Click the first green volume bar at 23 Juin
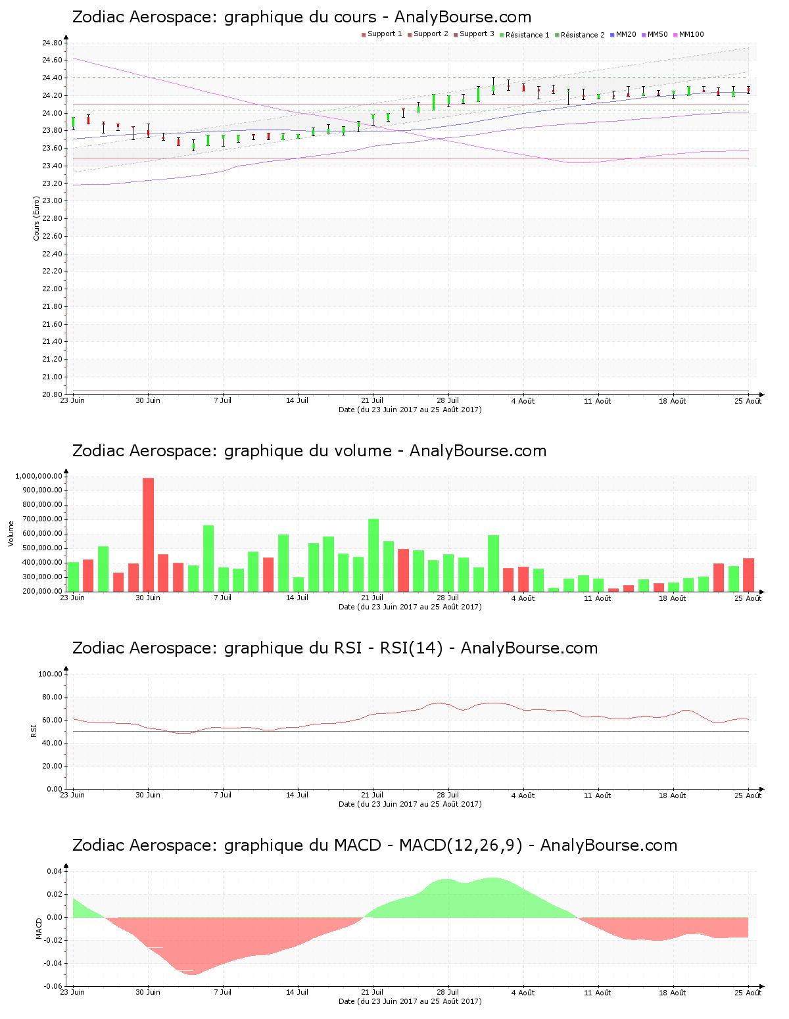The height and width of the screenshot is (1019, 789). click(x=73, y=577)
